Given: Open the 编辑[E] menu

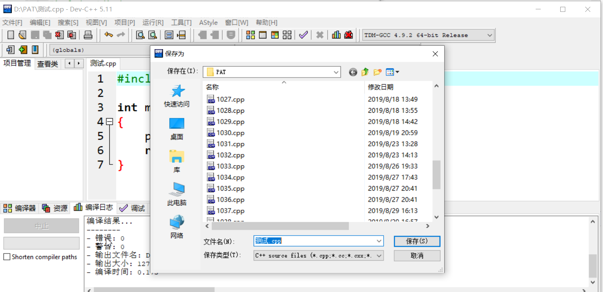Looking at the screenshot, I should point(40,22).
